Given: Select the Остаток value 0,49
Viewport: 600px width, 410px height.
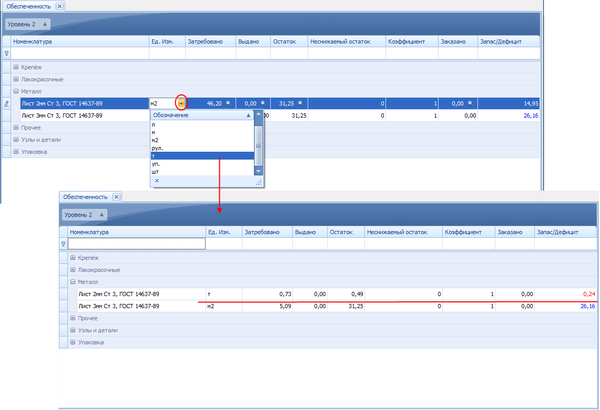Looking at the screenshot, I should click(x=358, y=294).
